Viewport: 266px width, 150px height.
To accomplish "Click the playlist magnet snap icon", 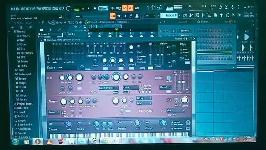I will pos(43,22).
